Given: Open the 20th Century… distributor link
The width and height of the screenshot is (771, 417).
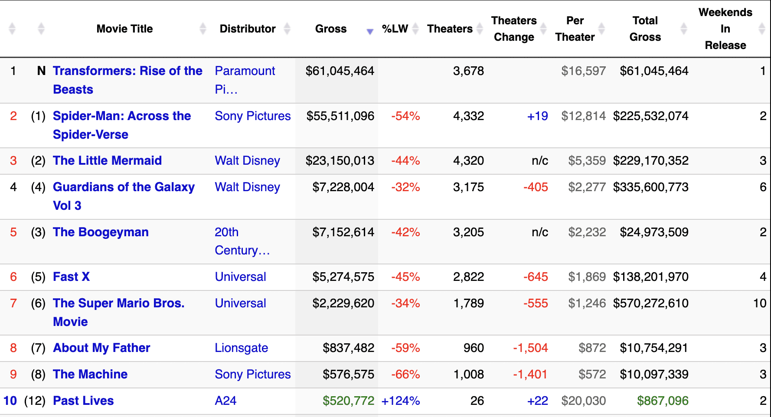Looking at the screenshot, I should click(x=242, y=241).
